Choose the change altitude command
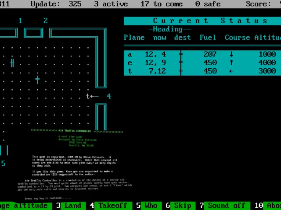Screen dimensions: 281x210 pos(26,206)
